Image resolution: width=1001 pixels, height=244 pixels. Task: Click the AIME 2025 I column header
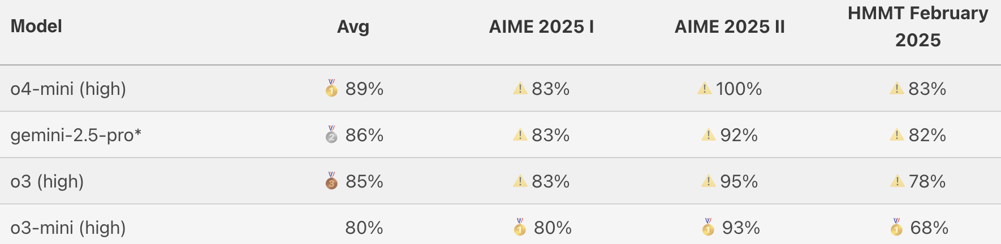click(x=541, y=27)
